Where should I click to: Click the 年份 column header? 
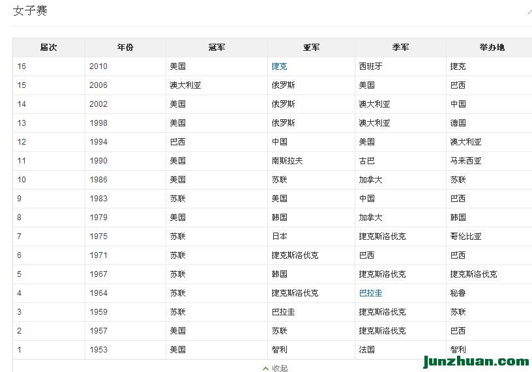[125, 48]
